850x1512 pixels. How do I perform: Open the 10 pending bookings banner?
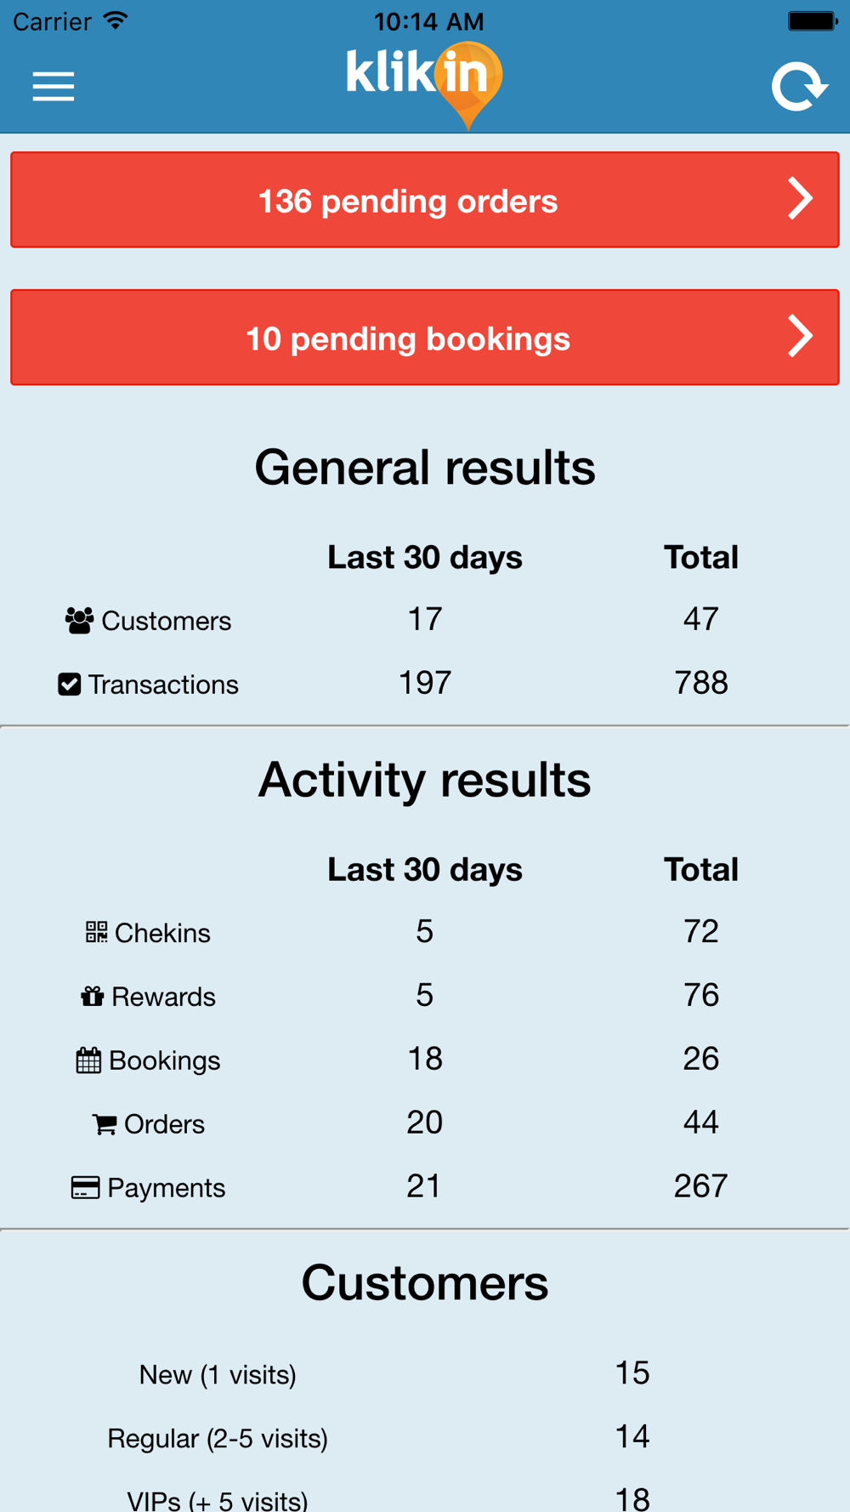[425, 338]
